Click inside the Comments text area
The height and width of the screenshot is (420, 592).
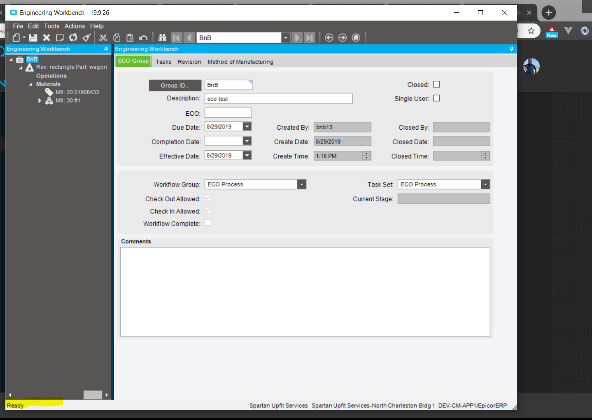pos(305,292)
